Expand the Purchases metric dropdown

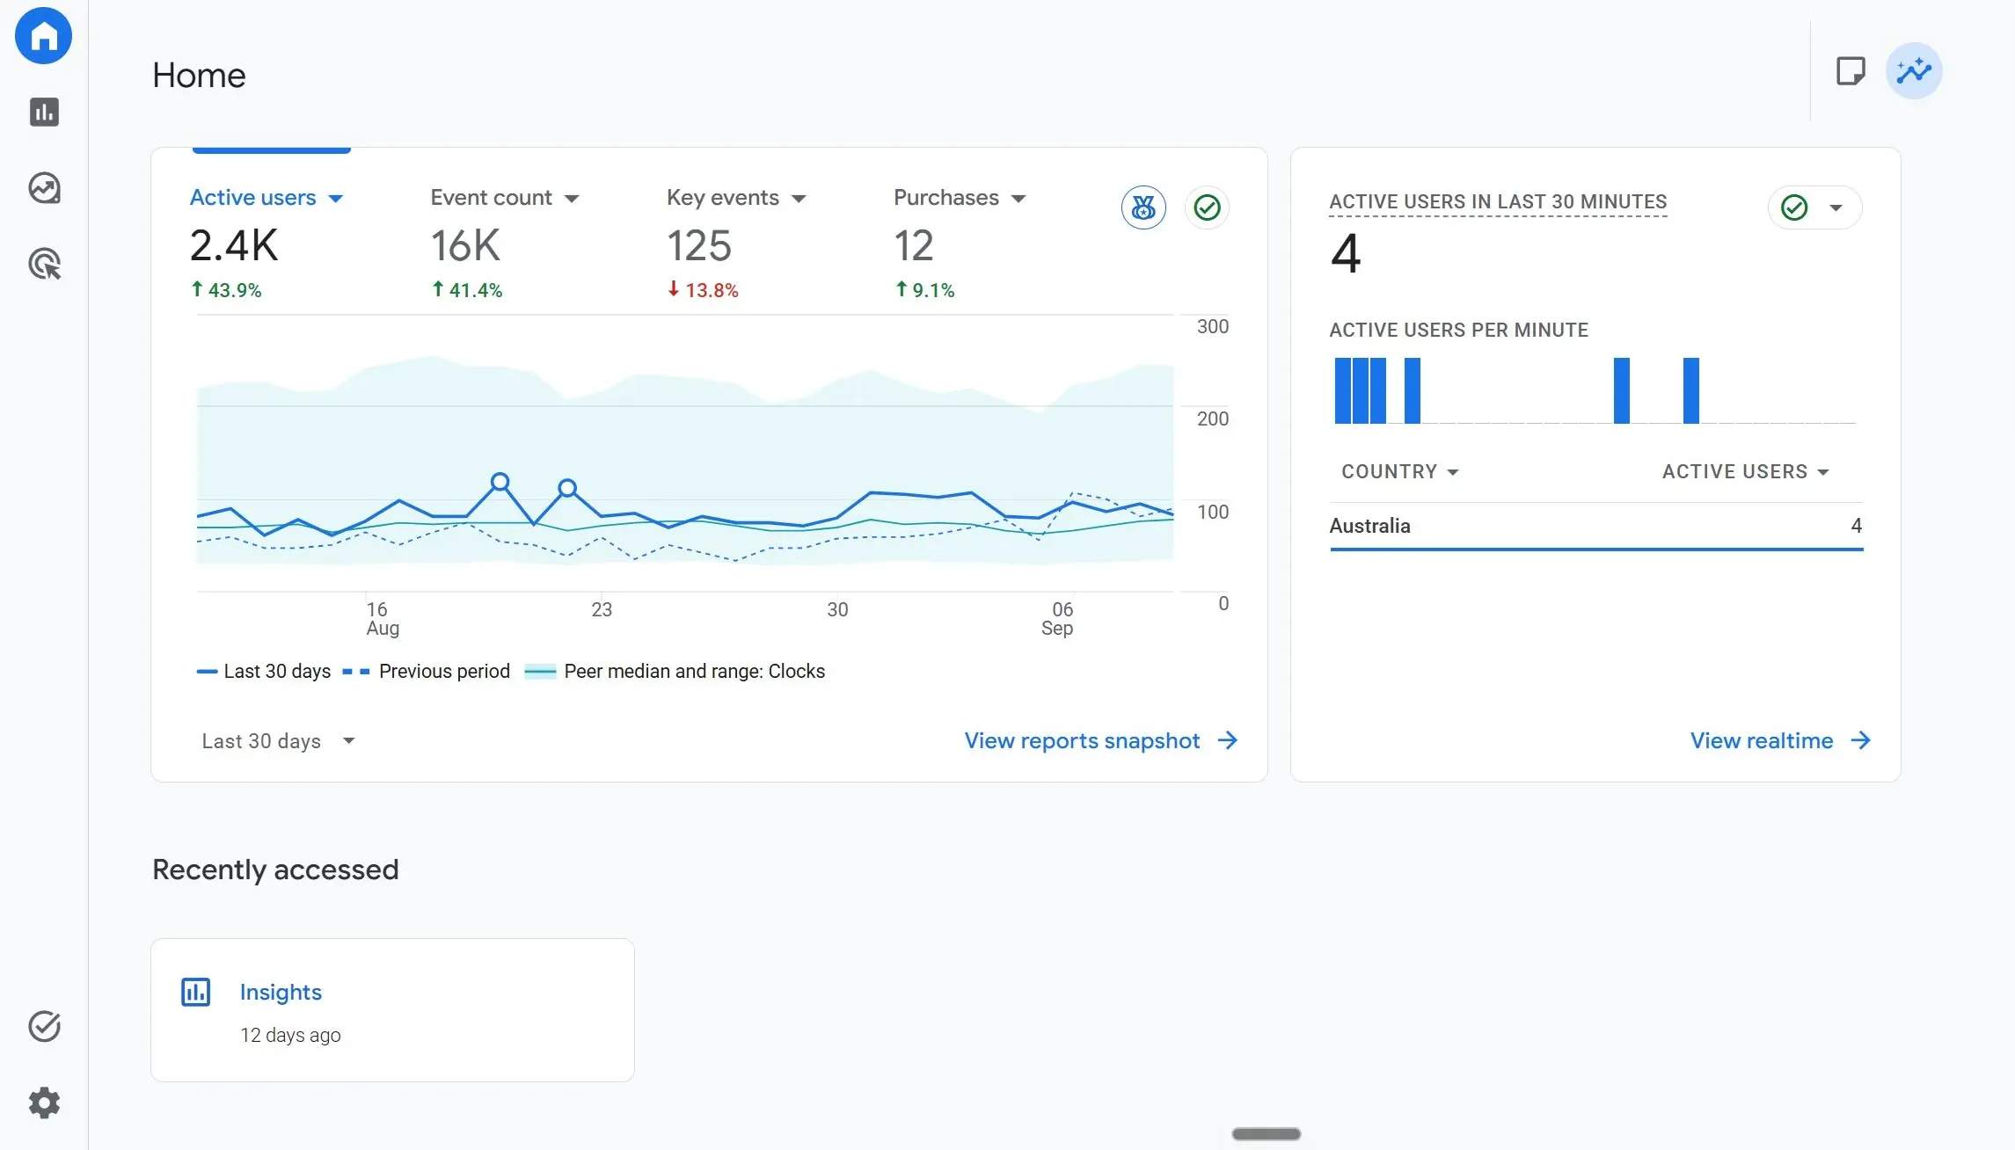[1018, 199]
